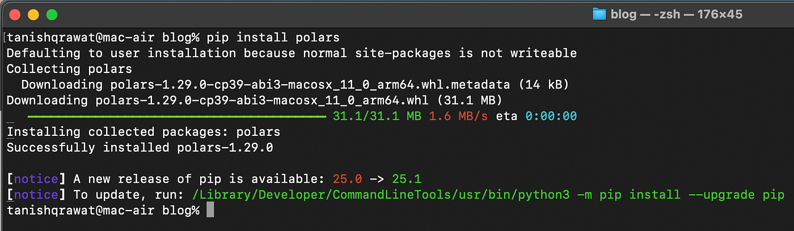Click the green python3 pip upgrade command
This screenshot has height=231, width=794.
(x=487, y=195)
